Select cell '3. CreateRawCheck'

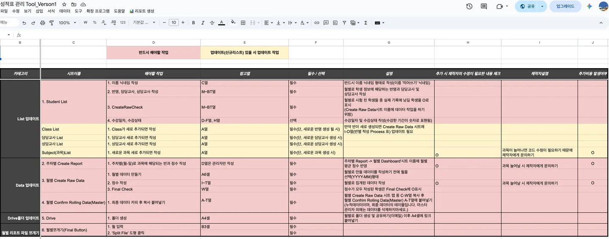click(153, 108)
